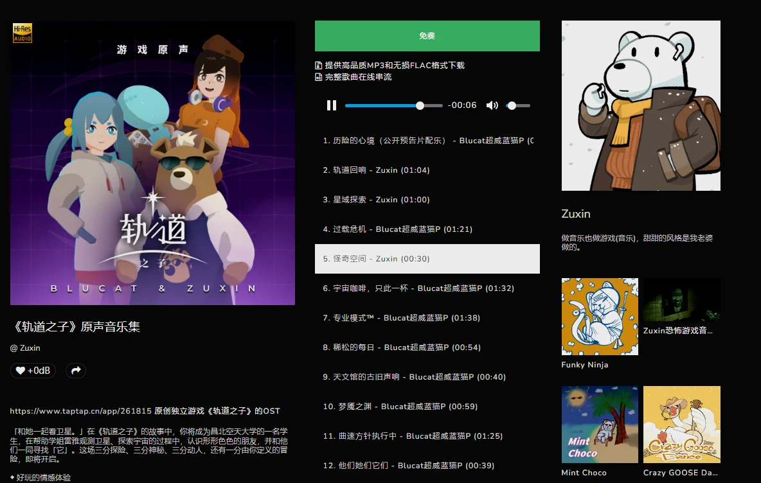
Task: Click the 轨道之子 album cover artwork
Action: tap(152, 162)
